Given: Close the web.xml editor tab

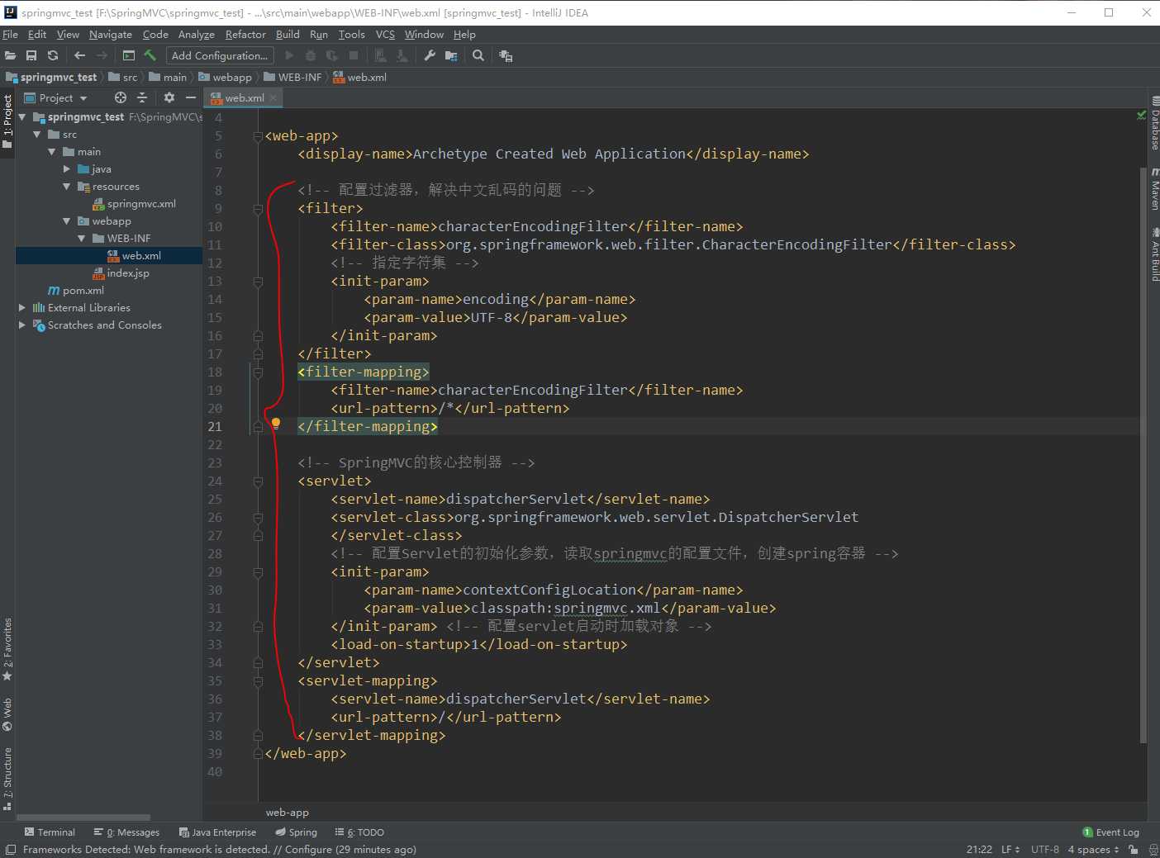Looking at the screenshot, I should [x=273, y=97].
